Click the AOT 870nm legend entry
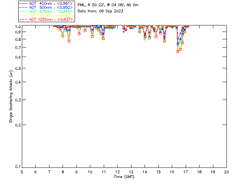Image resolution: width=233 pixels, height=186 pixels. 46,15
